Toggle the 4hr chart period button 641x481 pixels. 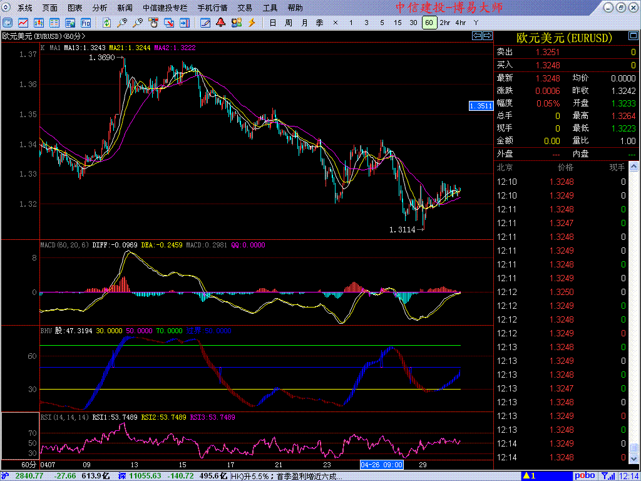click(461, 23)
